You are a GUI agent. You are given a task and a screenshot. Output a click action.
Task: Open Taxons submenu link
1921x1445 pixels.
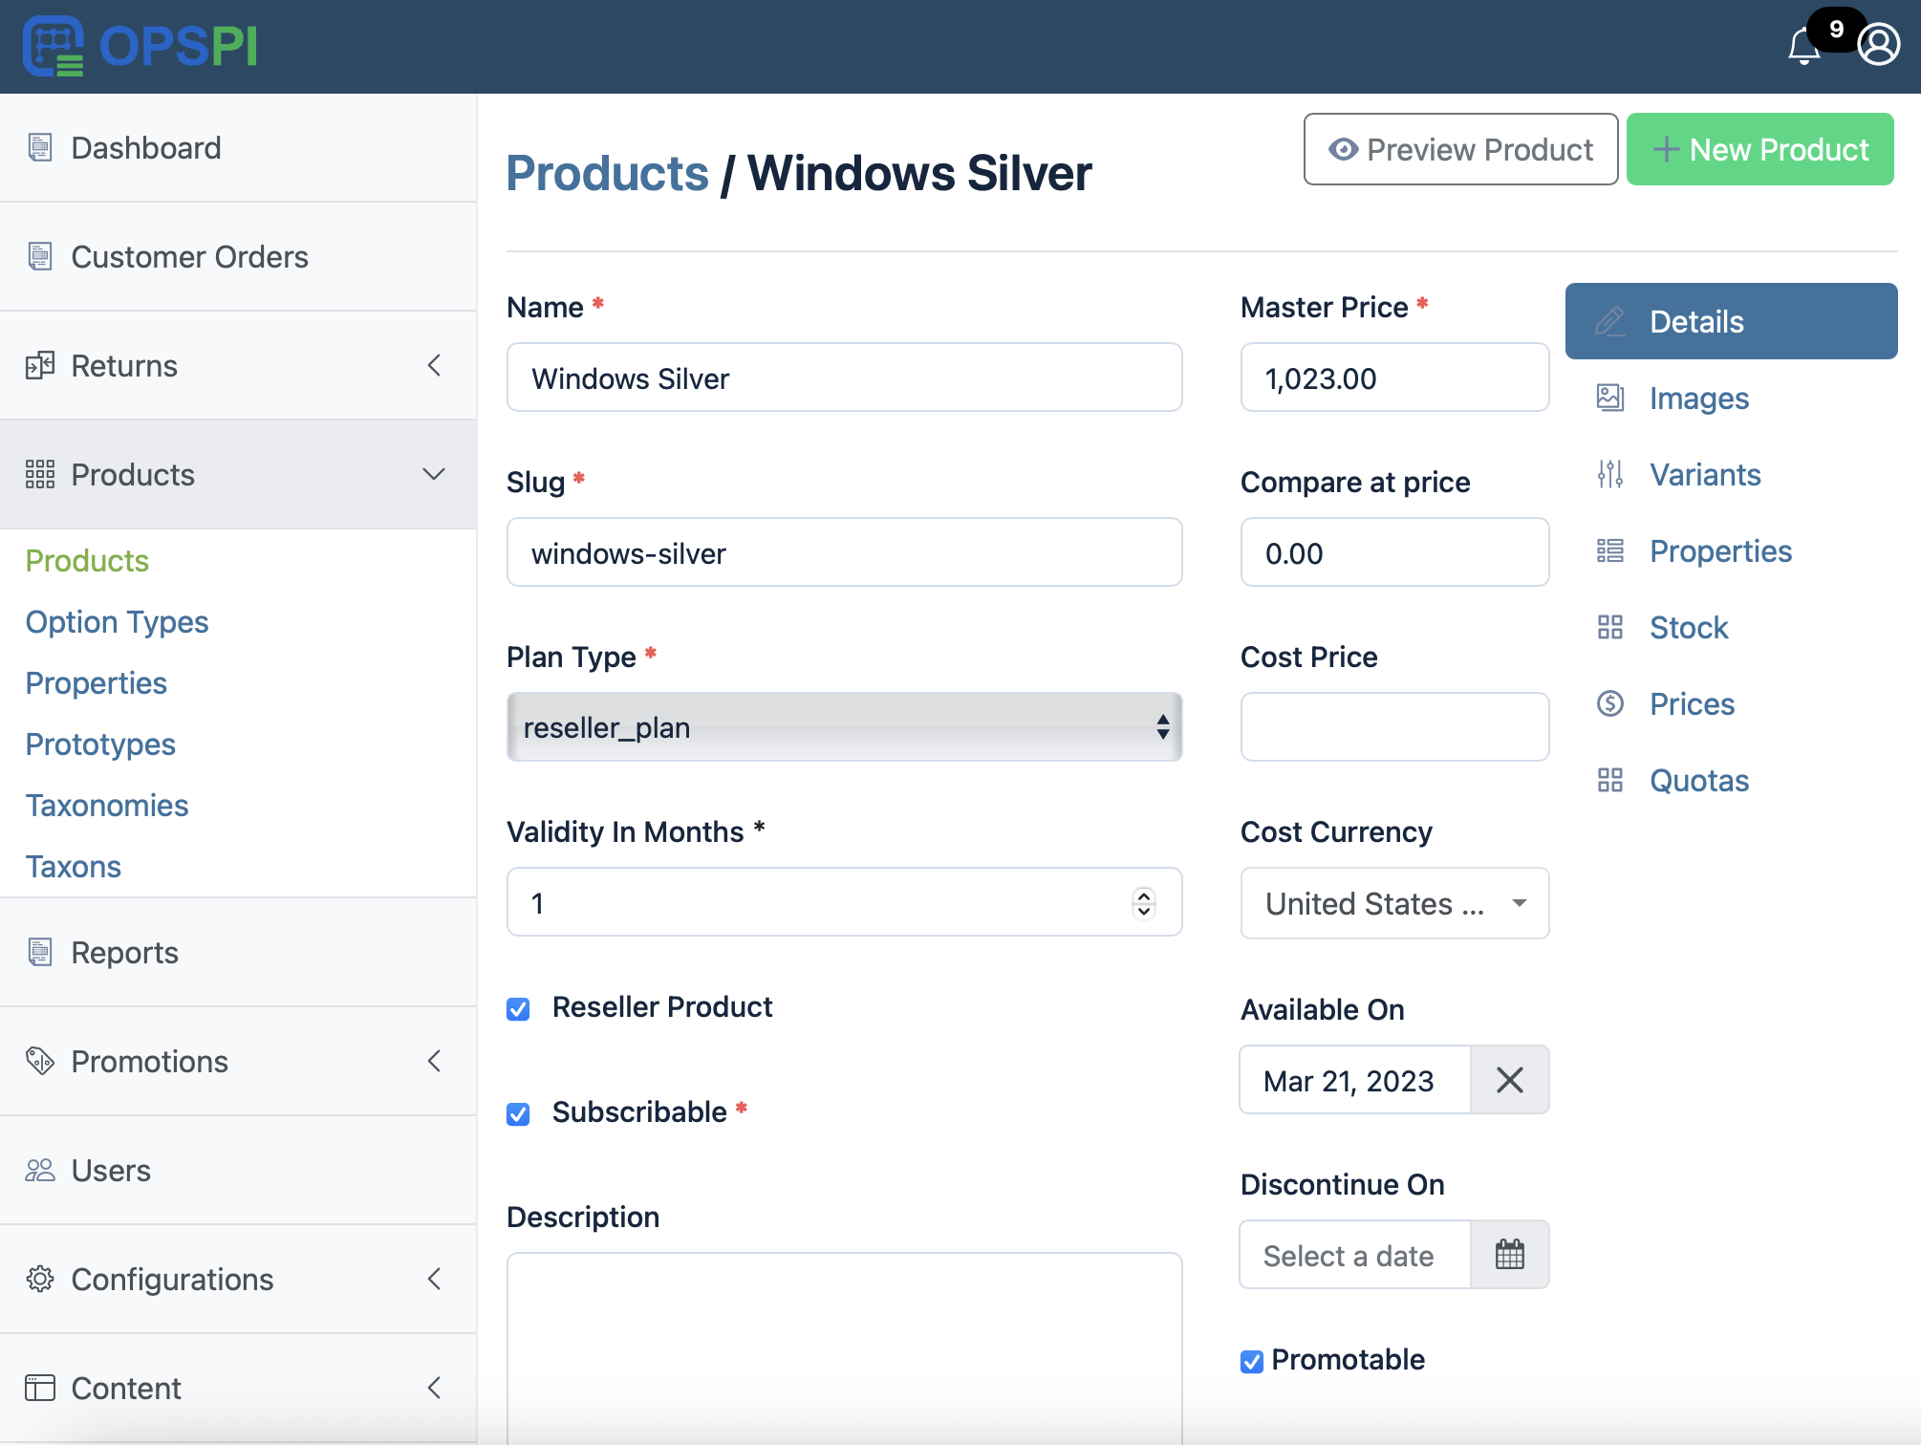coord(74,867)
